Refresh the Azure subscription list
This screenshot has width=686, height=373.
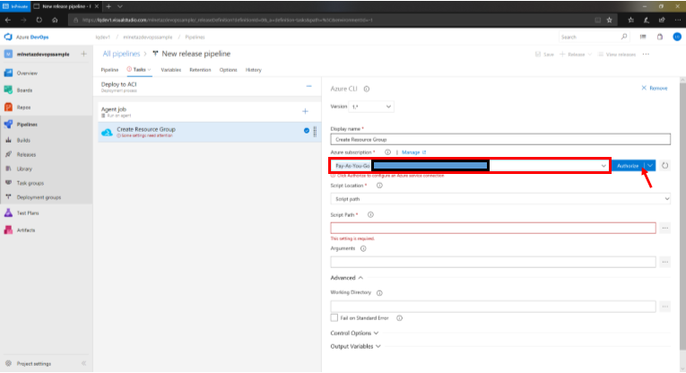pos(664,166)
